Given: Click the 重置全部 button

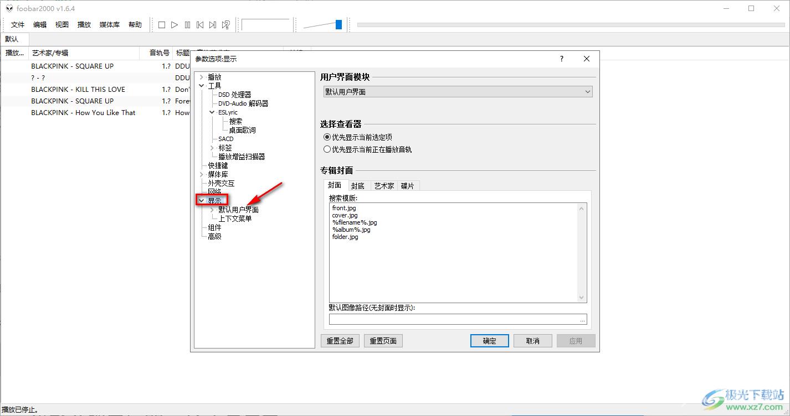Looking at the screenshot, I should click(340, 341).
